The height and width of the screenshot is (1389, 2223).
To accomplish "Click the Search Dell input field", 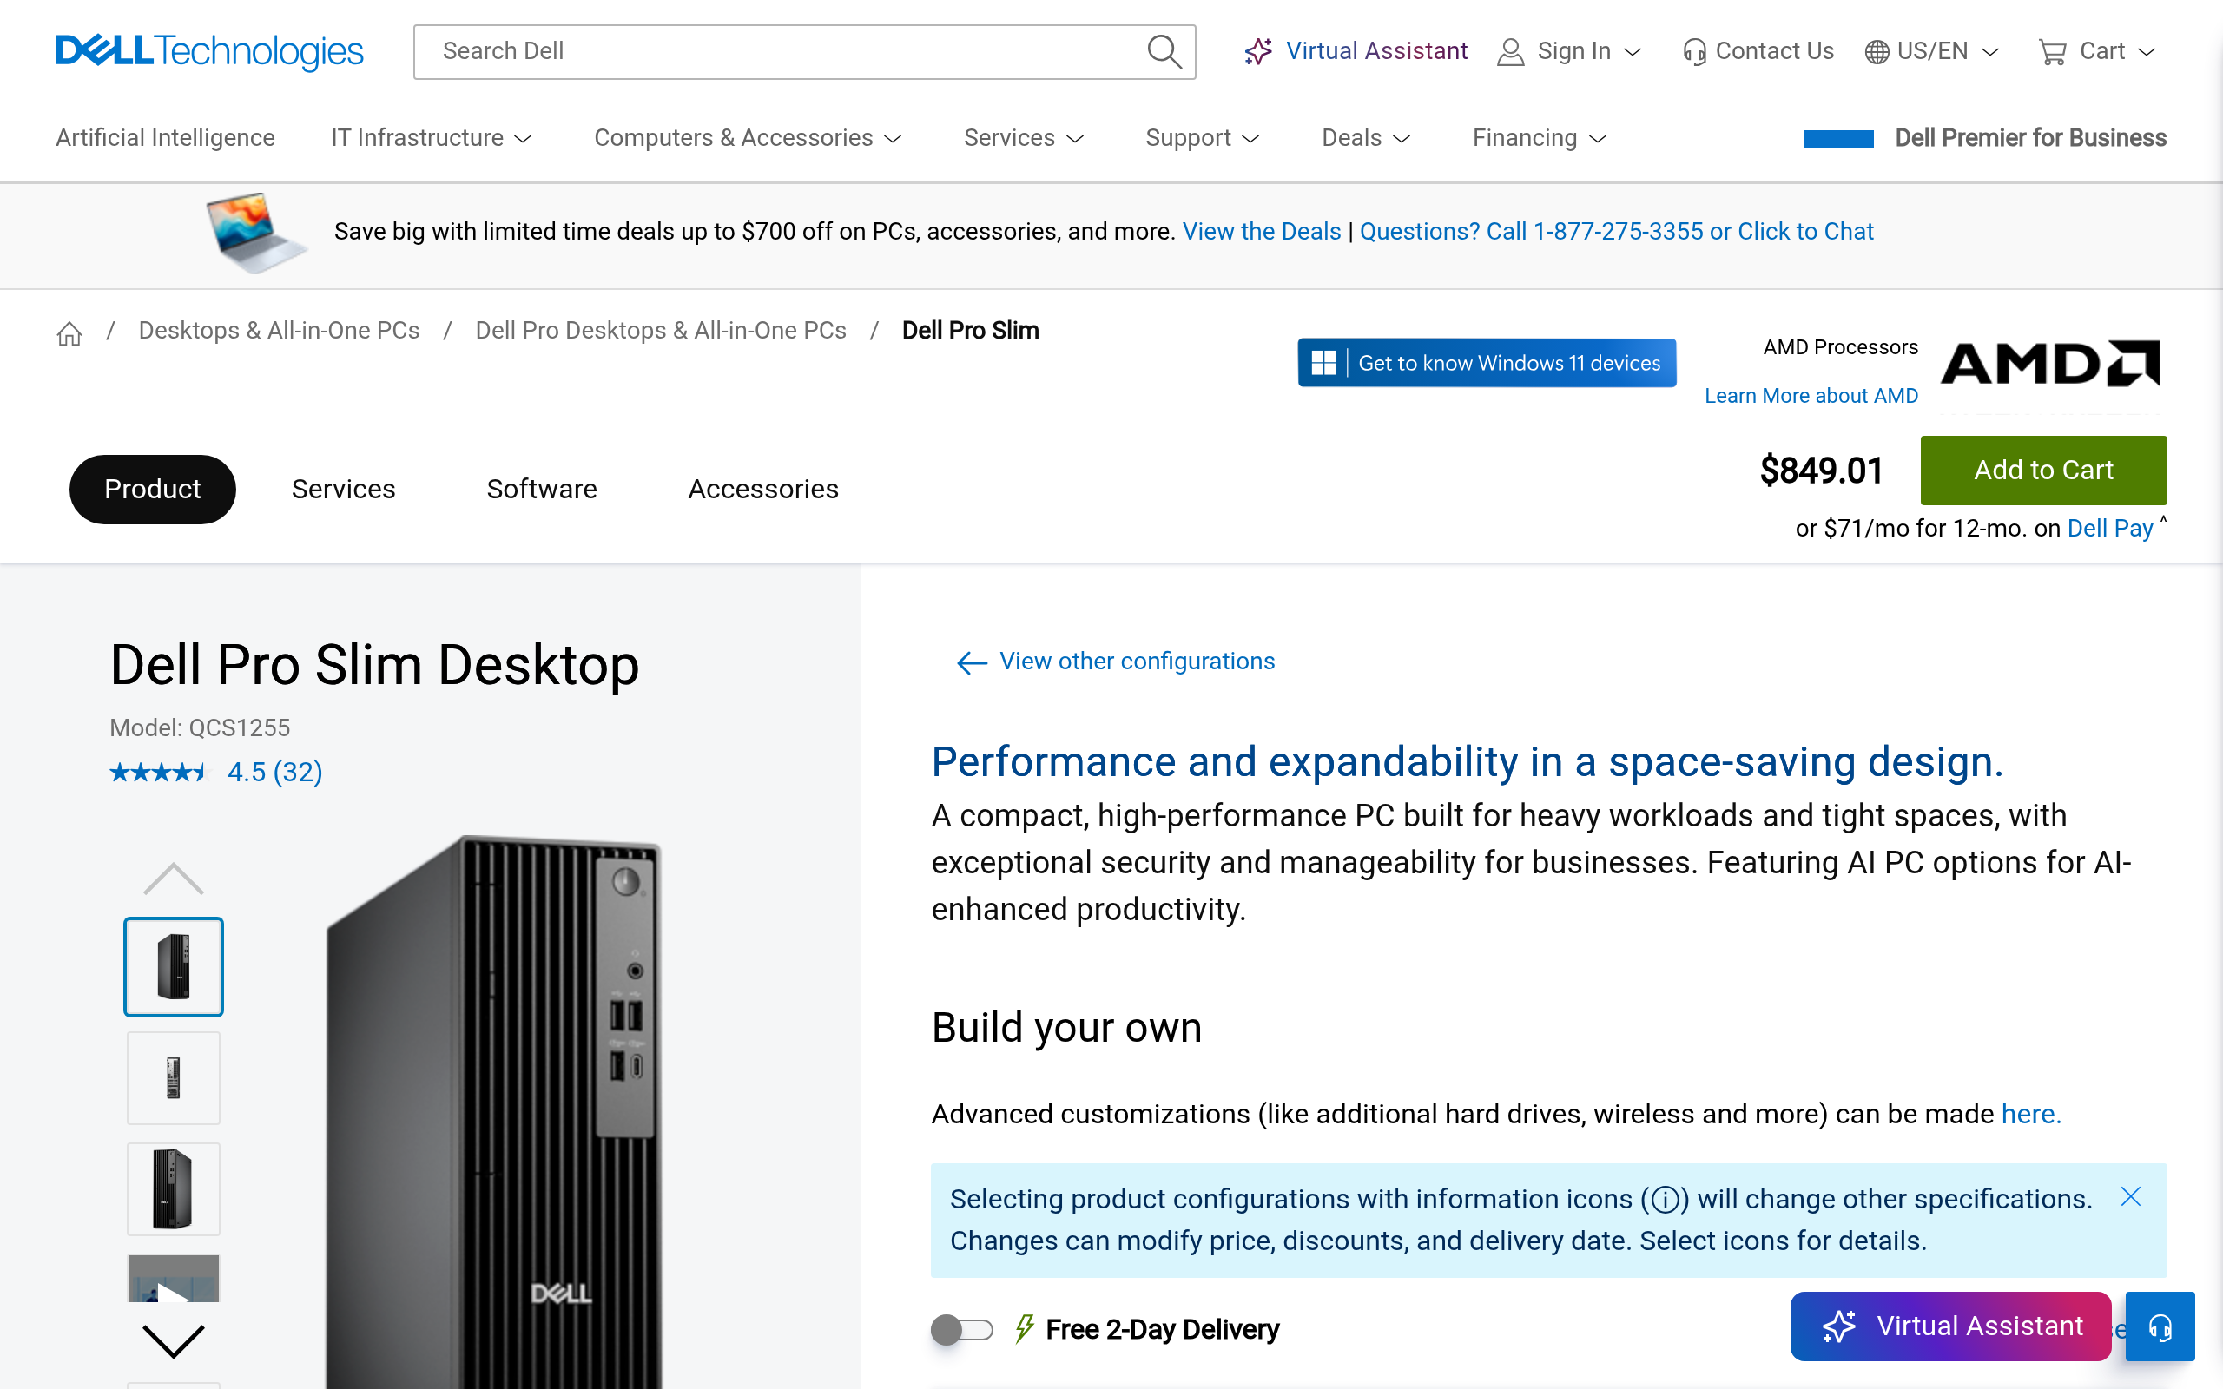I will coord(804,51).
